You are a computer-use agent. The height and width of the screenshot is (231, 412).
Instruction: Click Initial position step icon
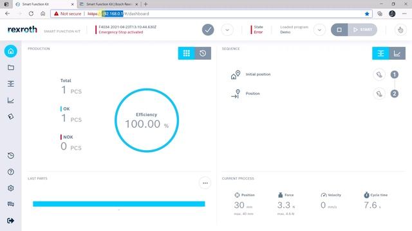(x=236, y=75)
